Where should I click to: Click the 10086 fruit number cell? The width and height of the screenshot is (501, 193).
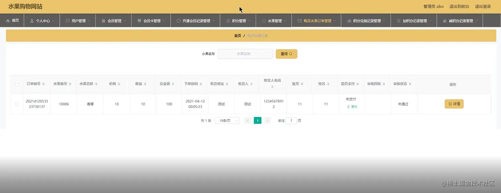click(64, 104)
